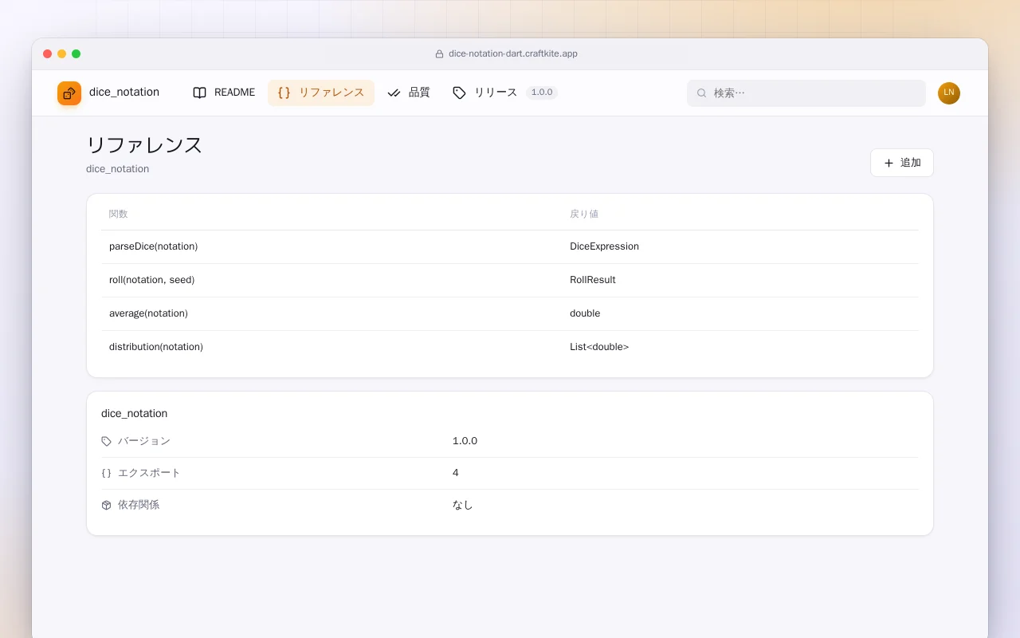Open the distribution(notation) entry

click(x=510, y=347)
